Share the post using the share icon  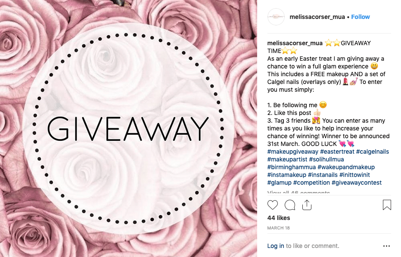tap(307, 205)
